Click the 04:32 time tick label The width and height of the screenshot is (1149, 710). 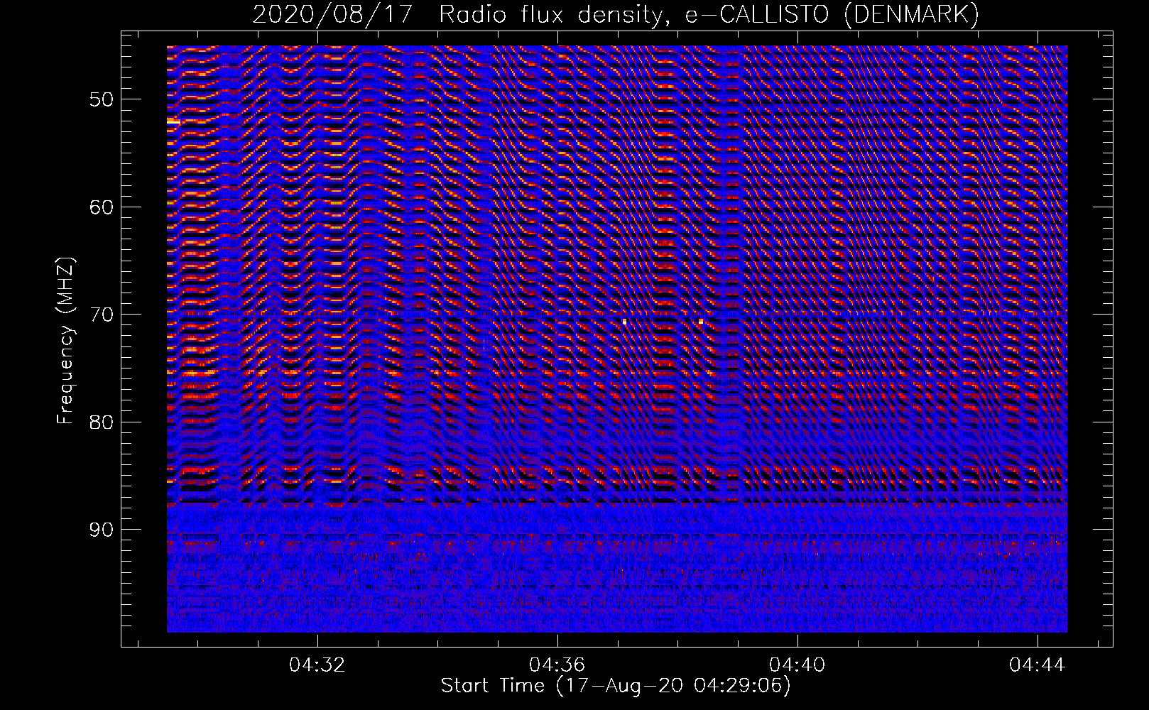[x=317, y=665]
